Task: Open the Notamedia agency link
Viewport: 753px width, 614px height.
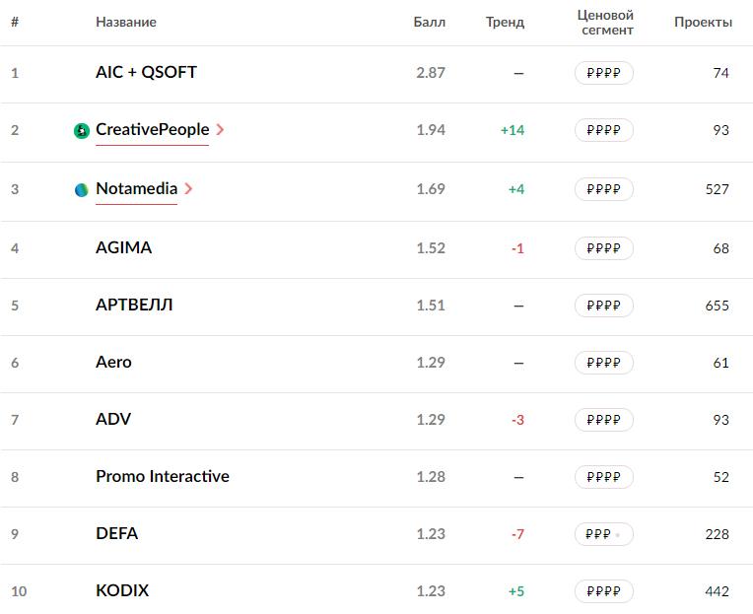Action: coord(136,189)
